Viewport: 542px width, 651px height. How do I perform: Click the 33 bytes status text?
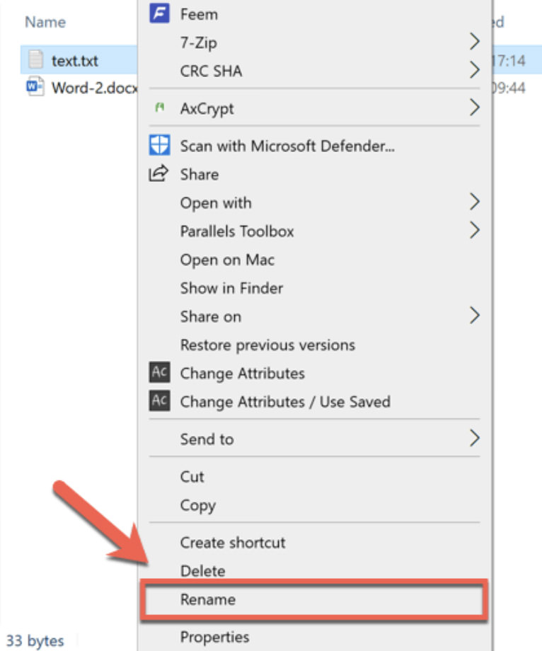(35, 639)
